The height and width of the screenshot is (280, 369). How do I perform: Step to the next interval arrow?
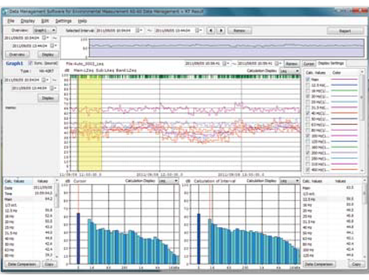point(221,31)
